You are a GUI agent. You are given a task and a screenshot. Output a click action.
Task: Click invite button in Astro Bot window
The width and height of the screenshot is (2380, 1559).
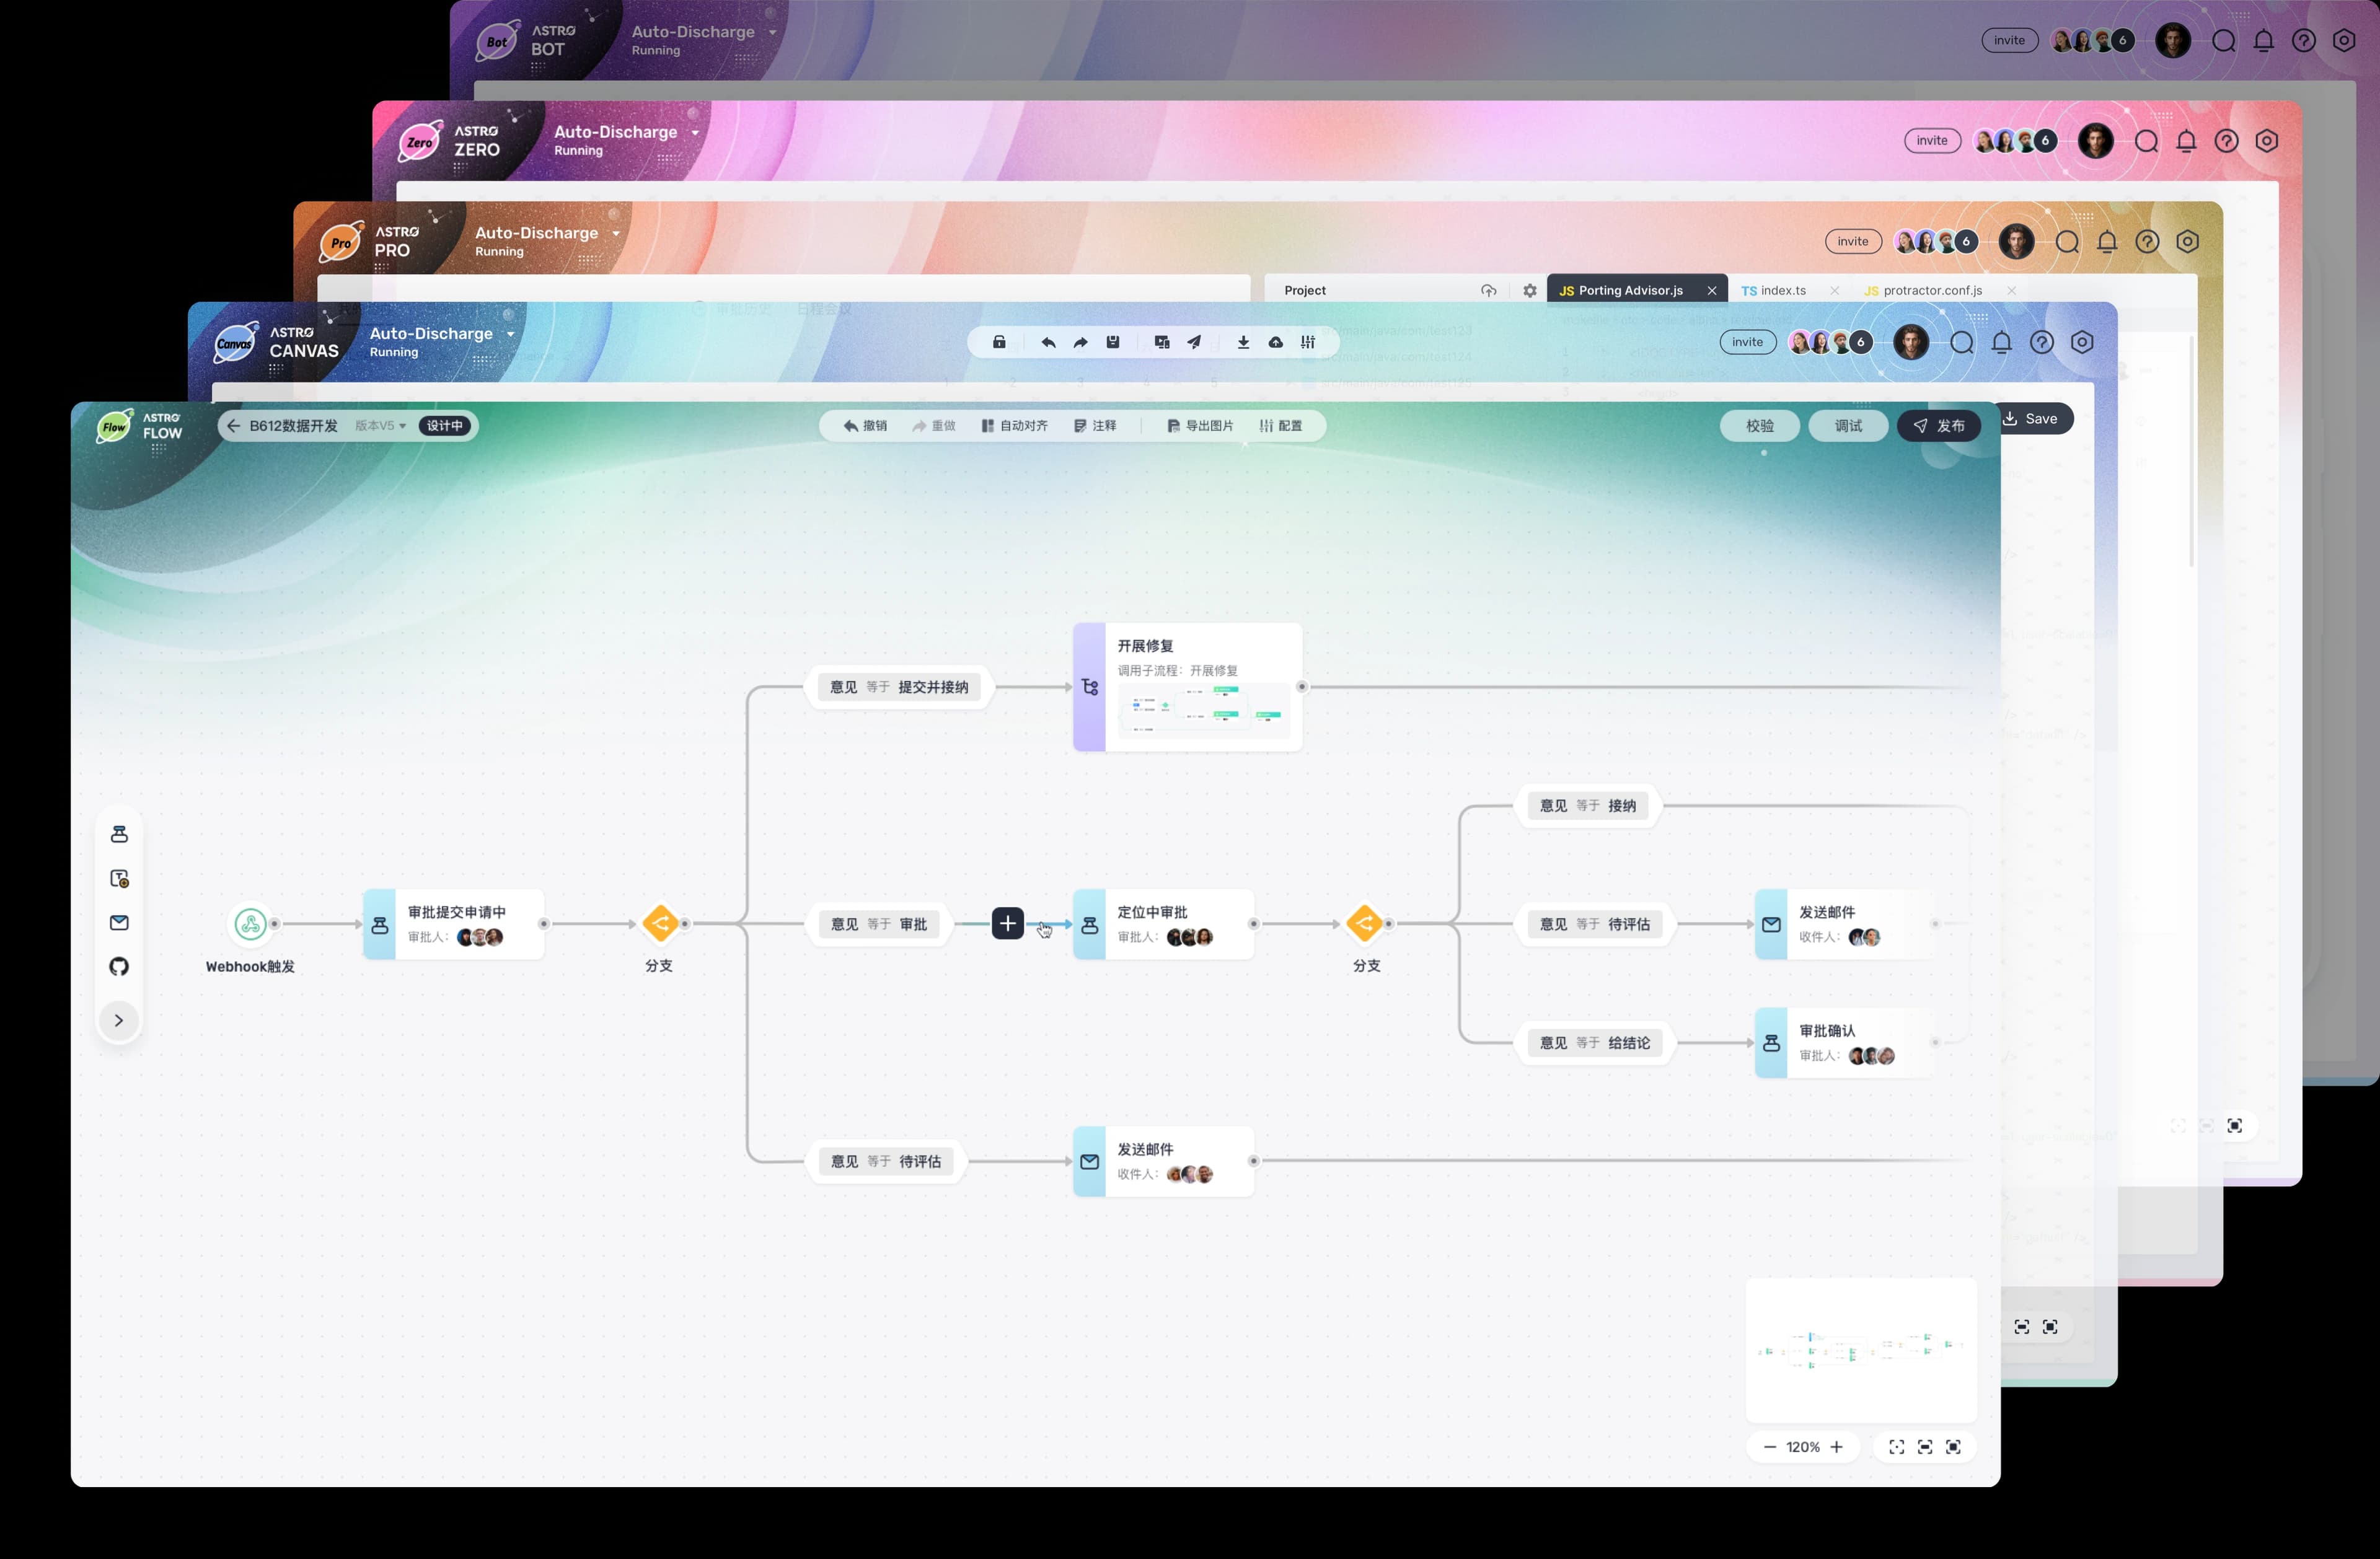[2009, 40]
